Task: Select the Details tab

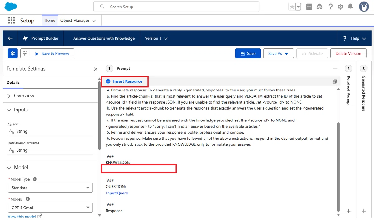Action: click(13, 82)
